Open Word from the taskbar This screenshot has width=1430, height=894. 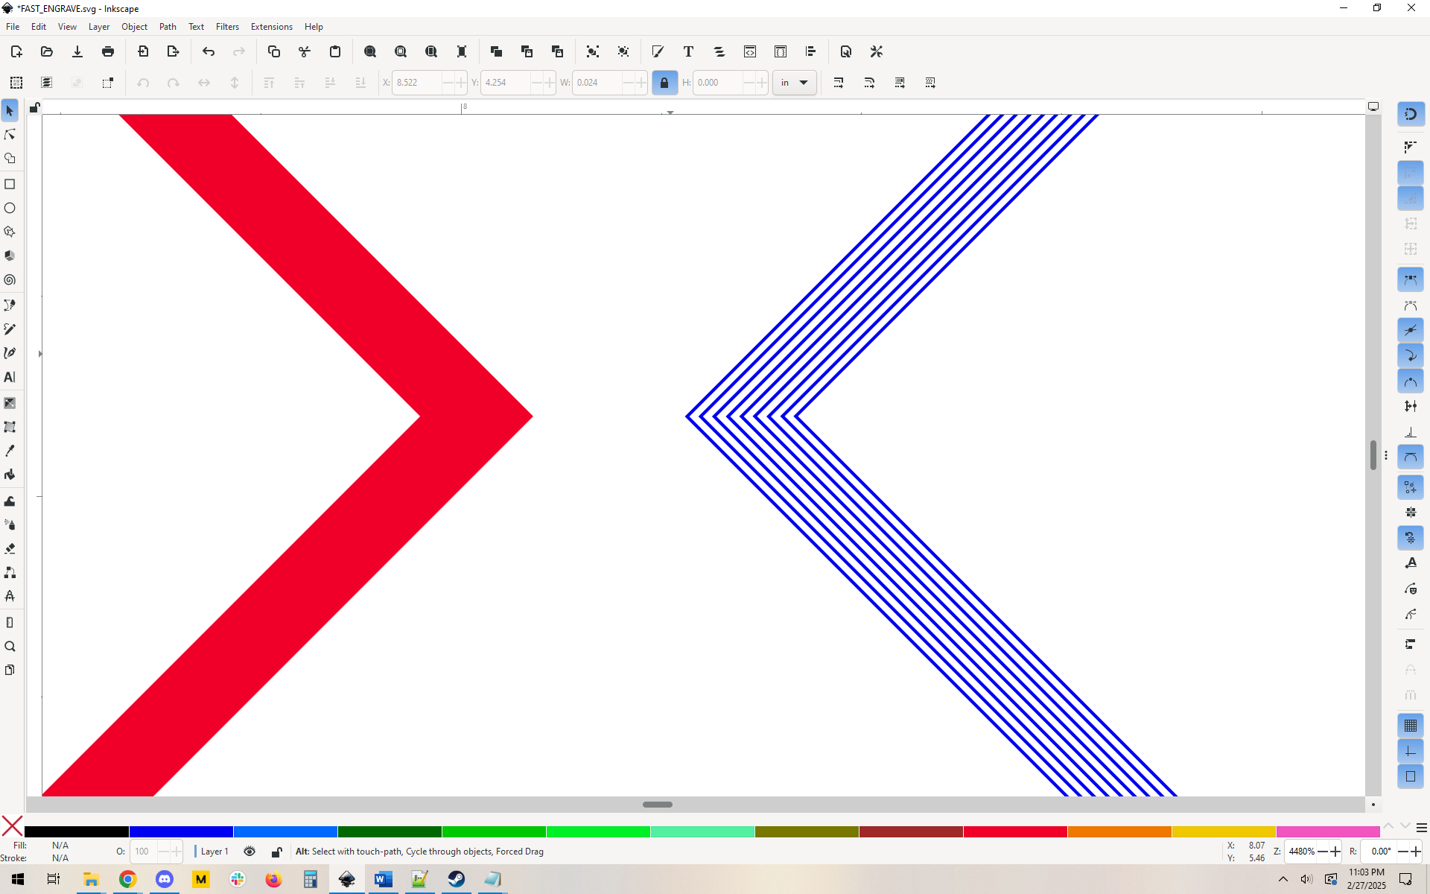[383, 880]
